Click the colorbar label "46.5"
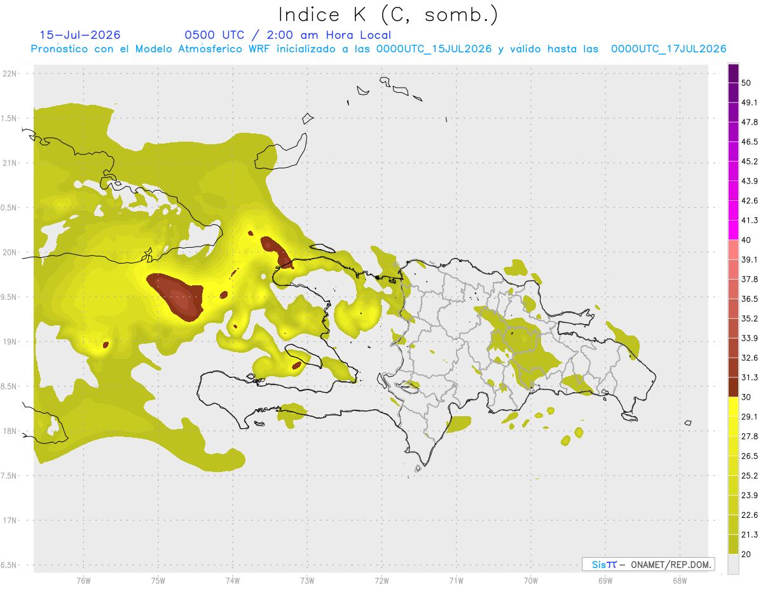The height and width of the screenshot is (589, 763). [749, 142]
